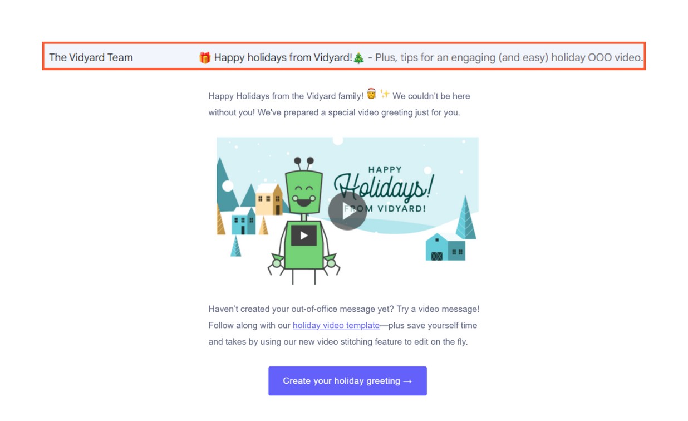Click the Happy Holidays script text in the thumbnail
The width and height of the screenshot is (688, 421).
click(383, 187)
